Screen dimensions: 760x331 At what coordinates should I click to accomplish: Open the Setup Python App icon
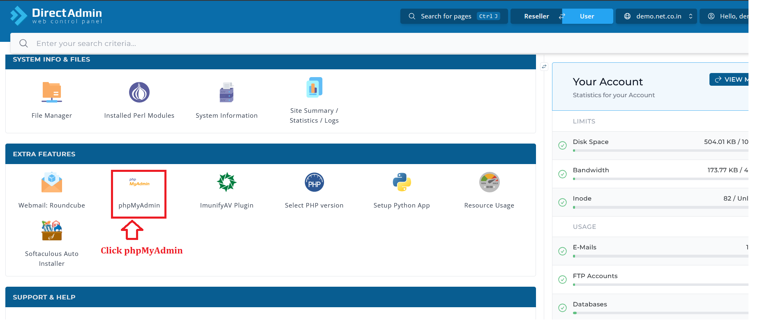click(x=402, y=182)
